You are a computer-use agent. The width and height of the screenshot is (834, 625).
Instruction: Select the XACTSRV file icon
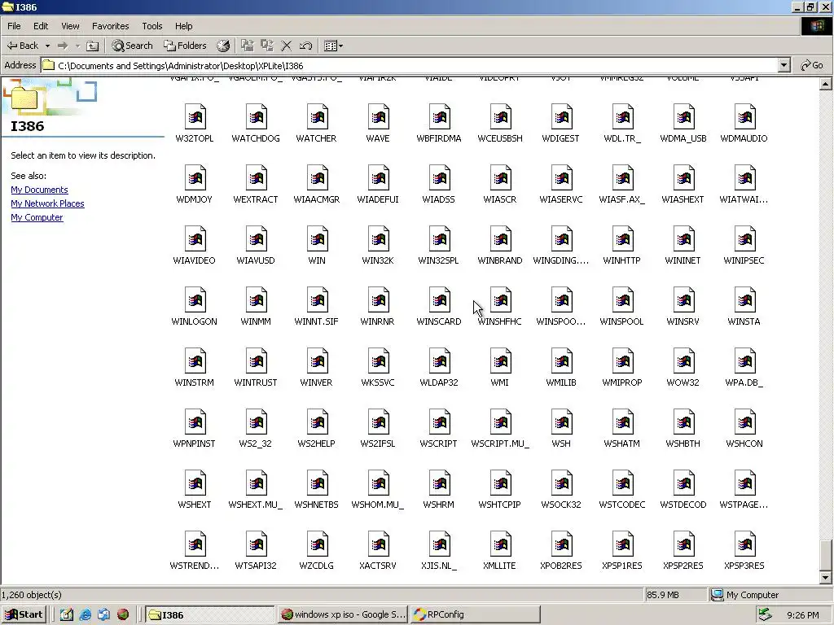(378, 544)
